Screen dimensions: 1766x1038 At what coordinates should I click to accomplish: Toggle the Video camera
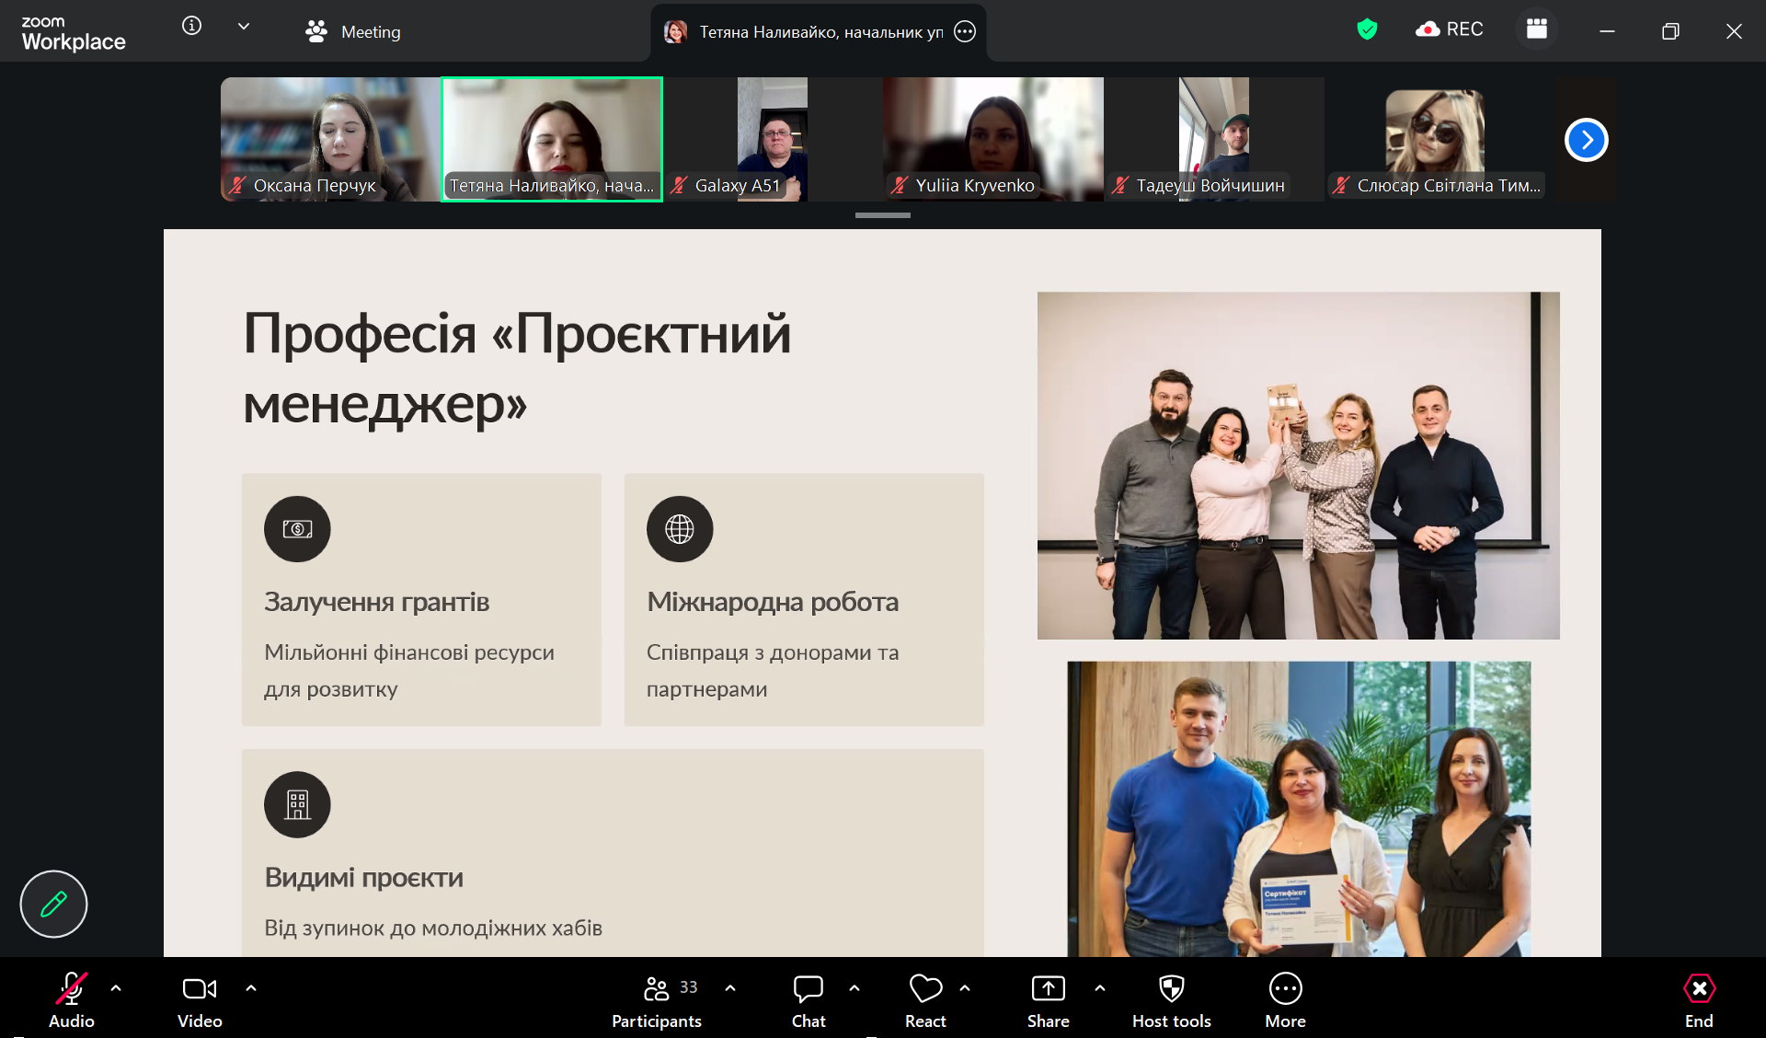click(x=200, y=1000)
